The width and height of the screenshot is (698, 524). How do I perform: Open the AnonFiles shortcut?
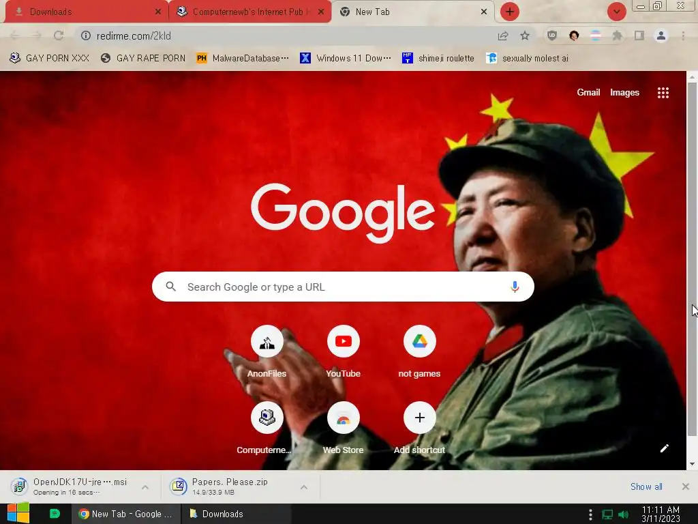[x=267, y=352]
